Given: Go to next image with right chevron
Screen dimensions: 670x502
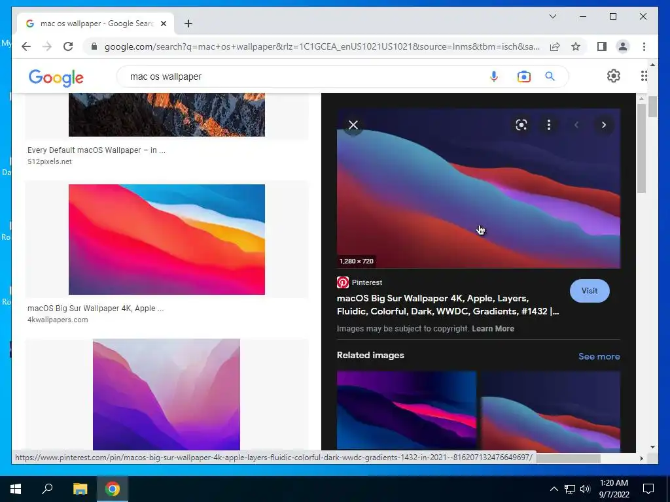Looking at the screenshot, I should [604, 125].
